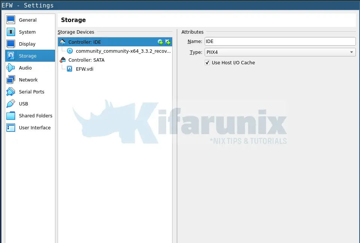The width and height of the screenshot is (360, 243).
Task: Click the Audio speaker icon in sidebar
Action: click(11, 68)
